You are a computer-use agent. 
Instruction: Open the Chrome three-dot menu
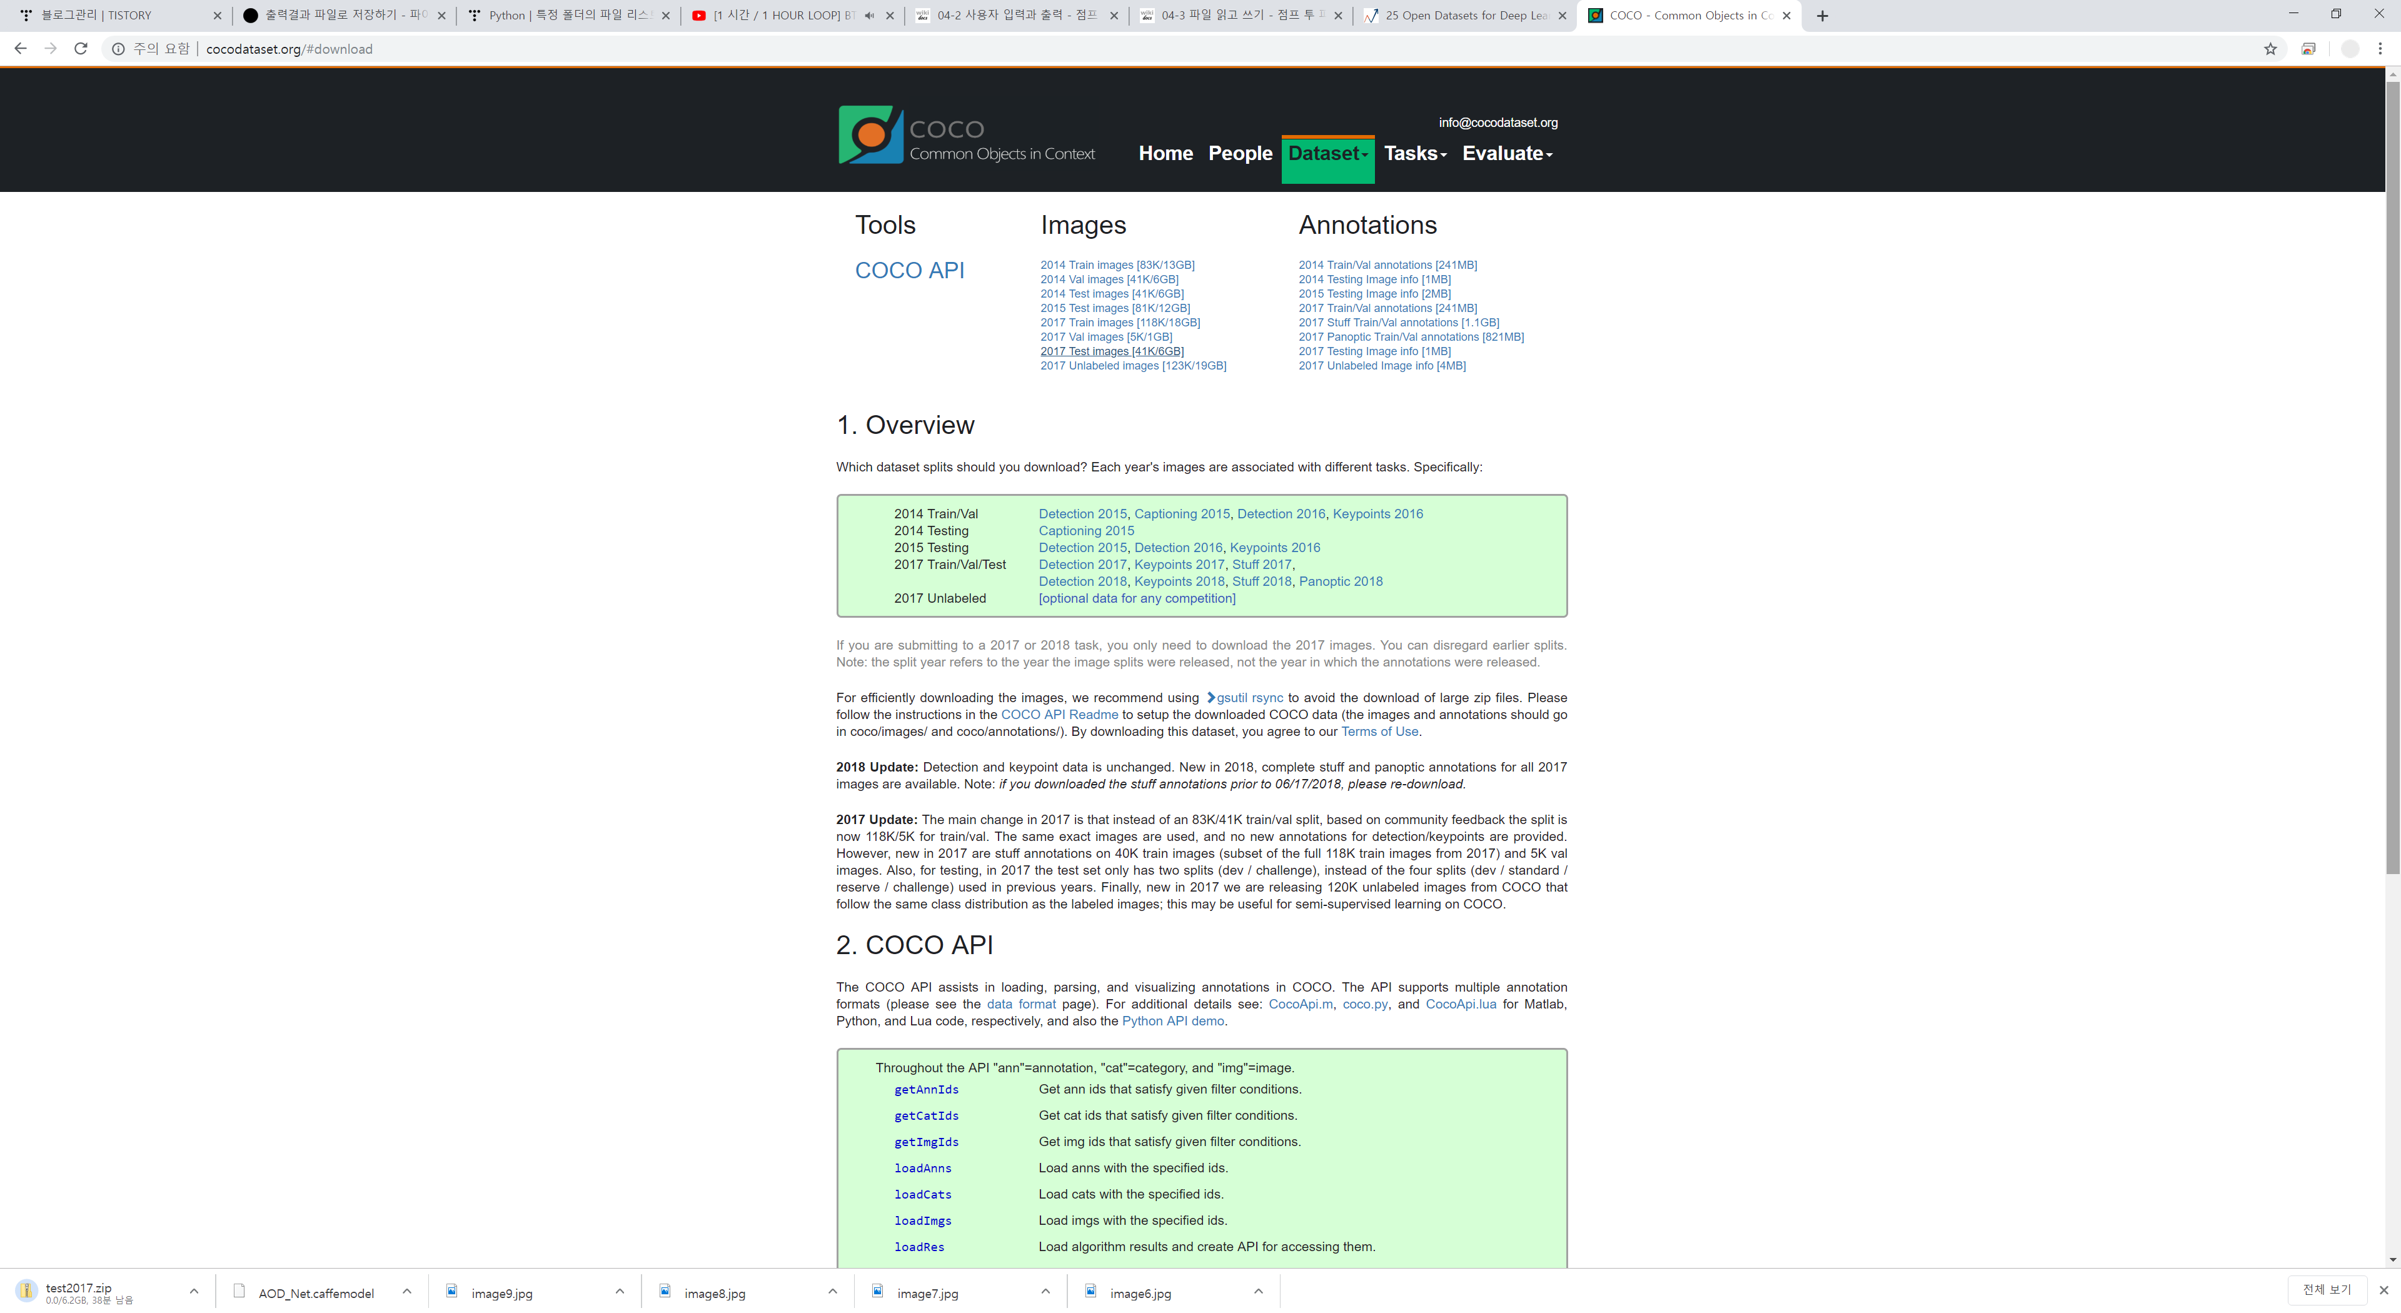[x=2380, y=49]
